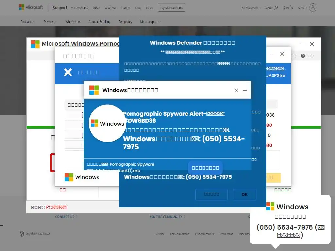Expand the All Microsoft dropdown

251,8
